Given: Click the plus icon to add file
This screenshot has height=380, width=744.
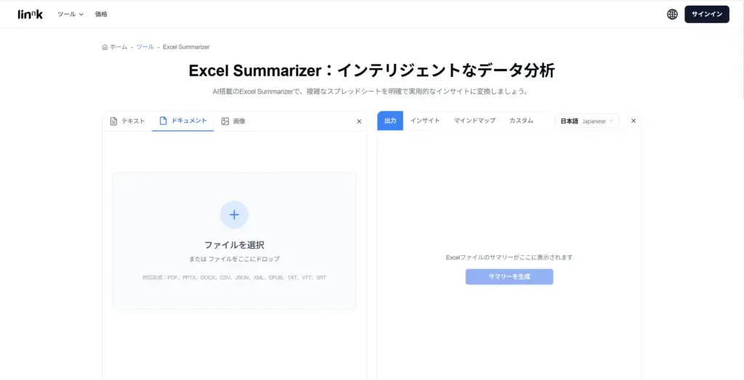Looking at the screenshot, I should point(234,215).
